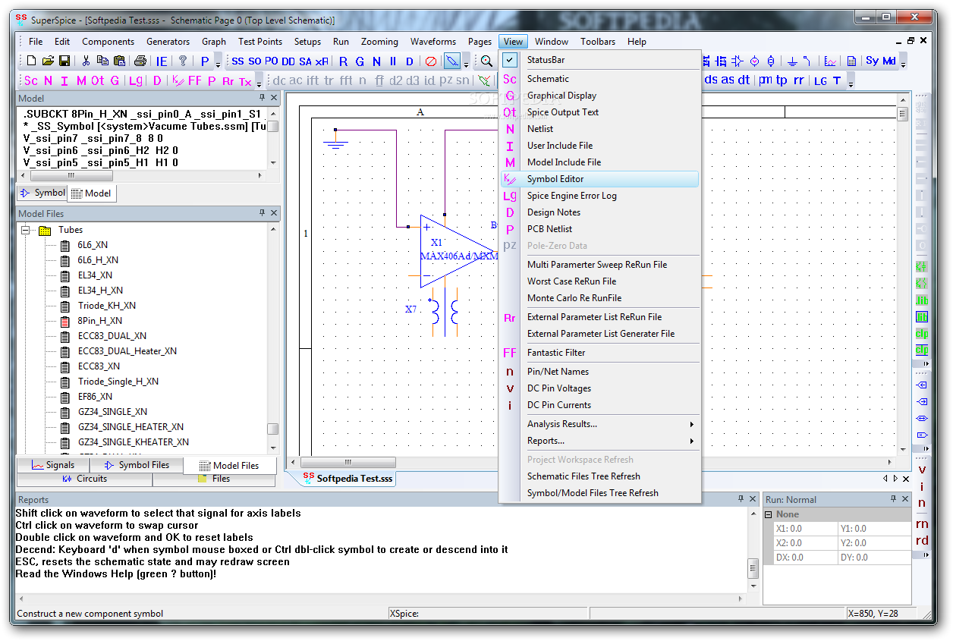The width and height of the screenshot is (953, 641).
Task: Select Schematic Files Tree Refresh
Action: point(599,476)
